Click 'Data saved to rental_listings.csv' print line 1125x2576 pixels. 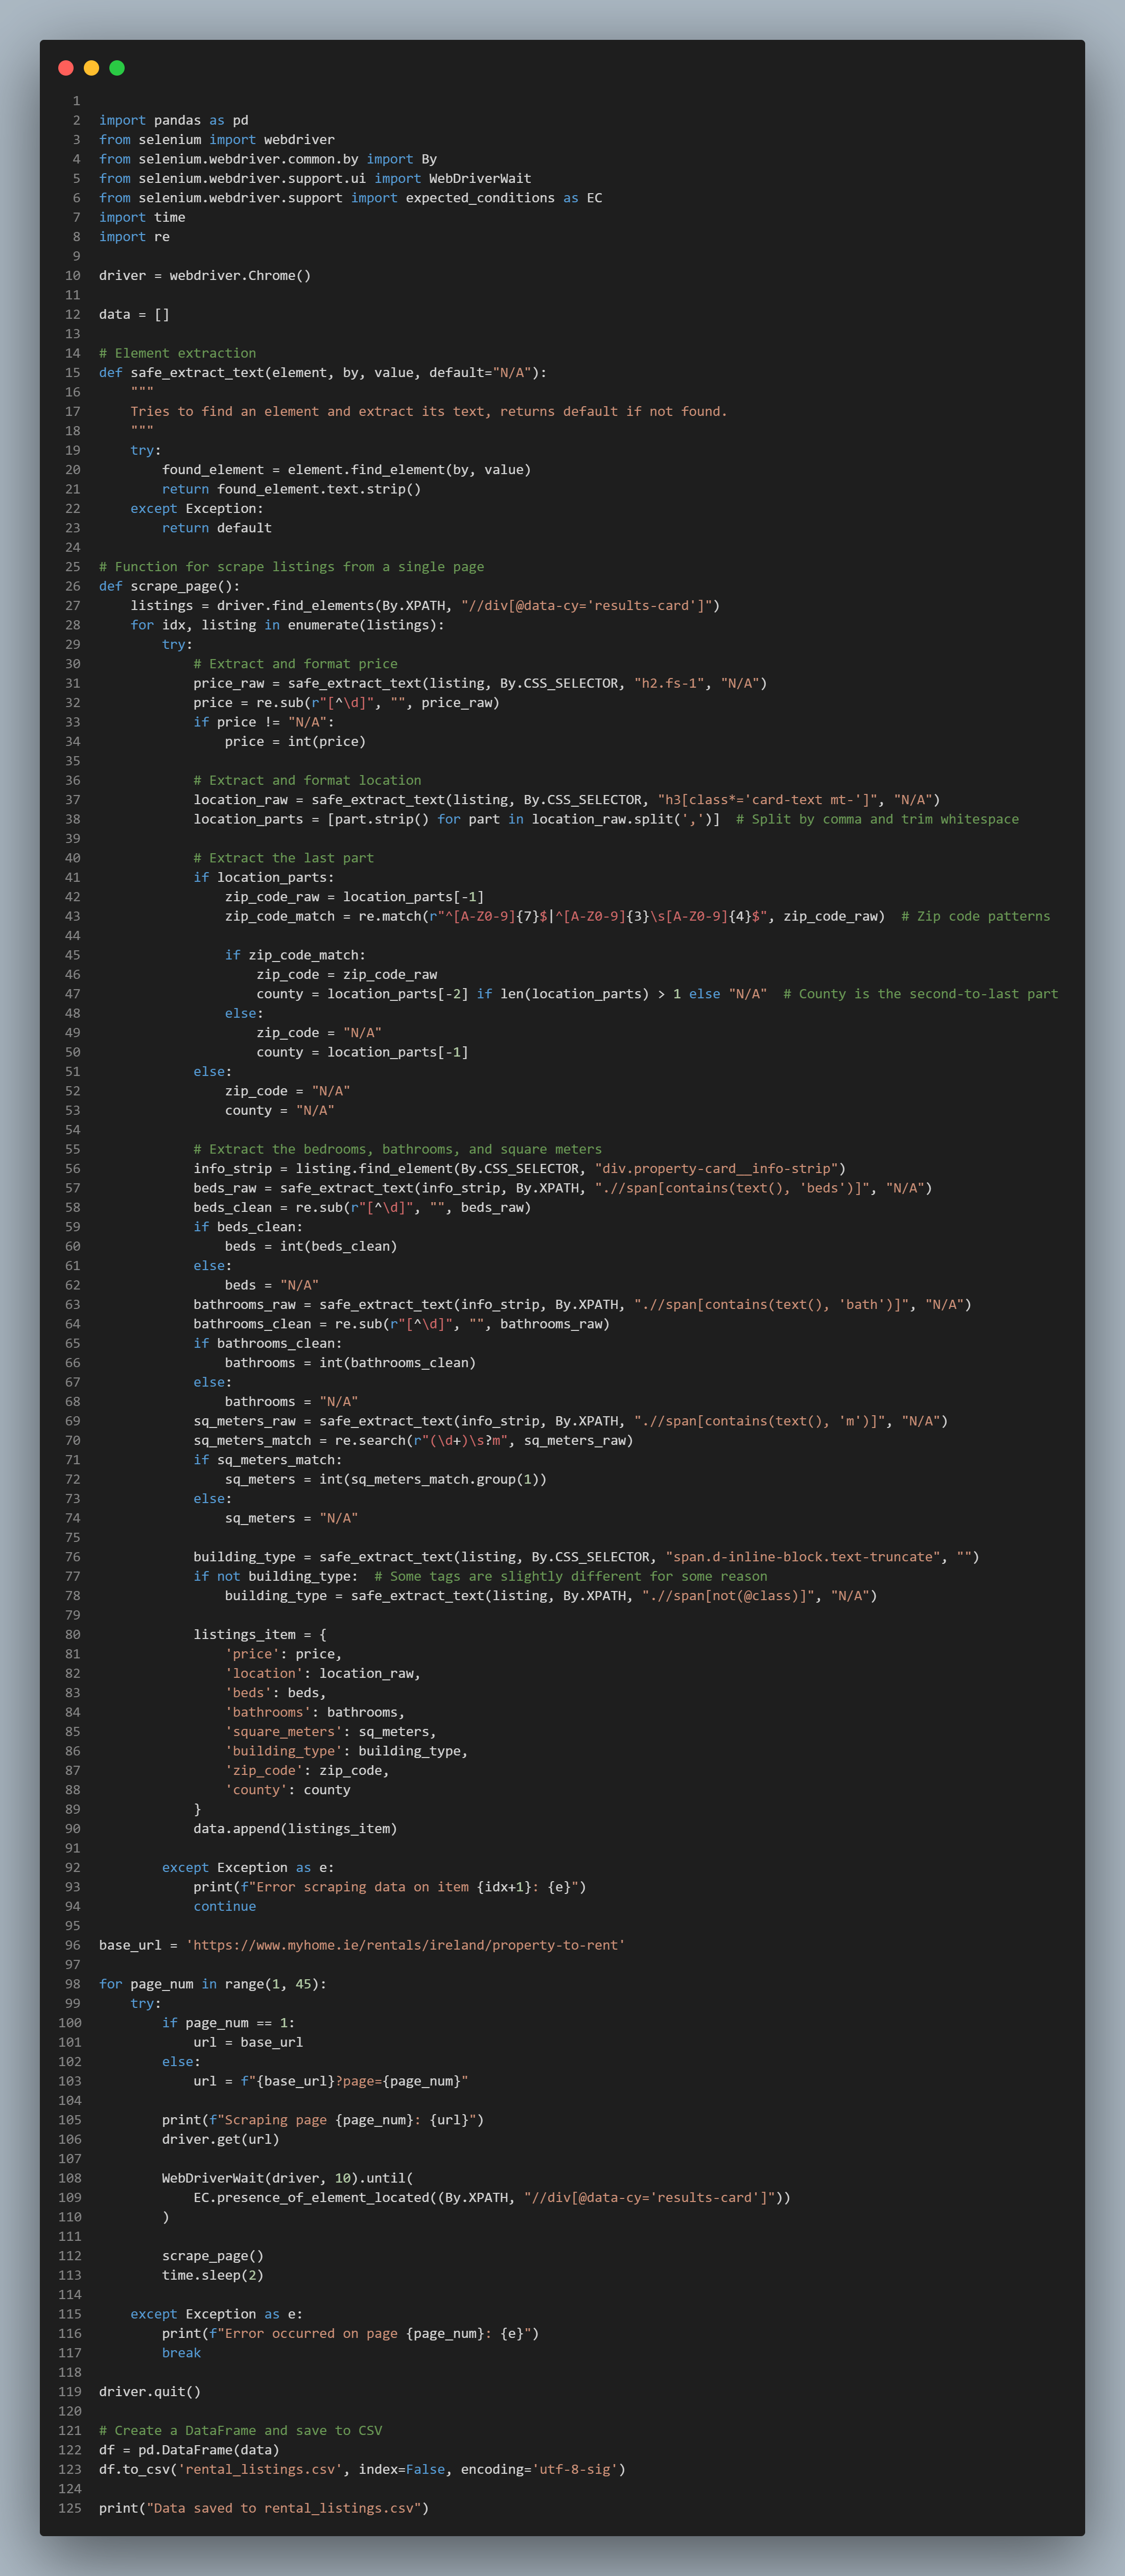click(x=264, y=2508)
